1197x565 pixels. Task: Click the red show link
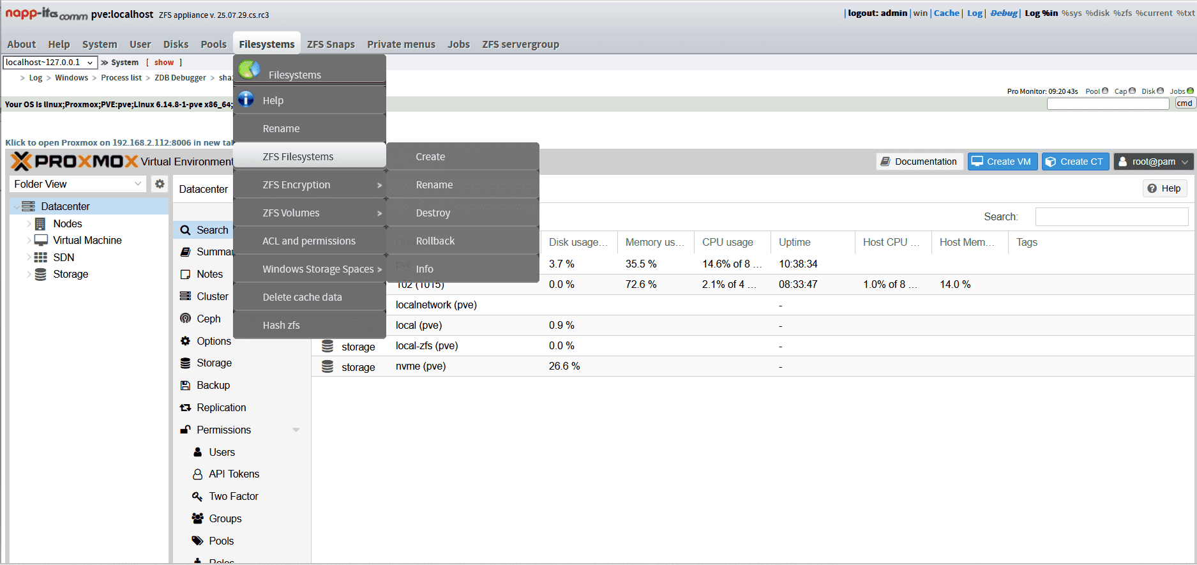tap(164, 62)
